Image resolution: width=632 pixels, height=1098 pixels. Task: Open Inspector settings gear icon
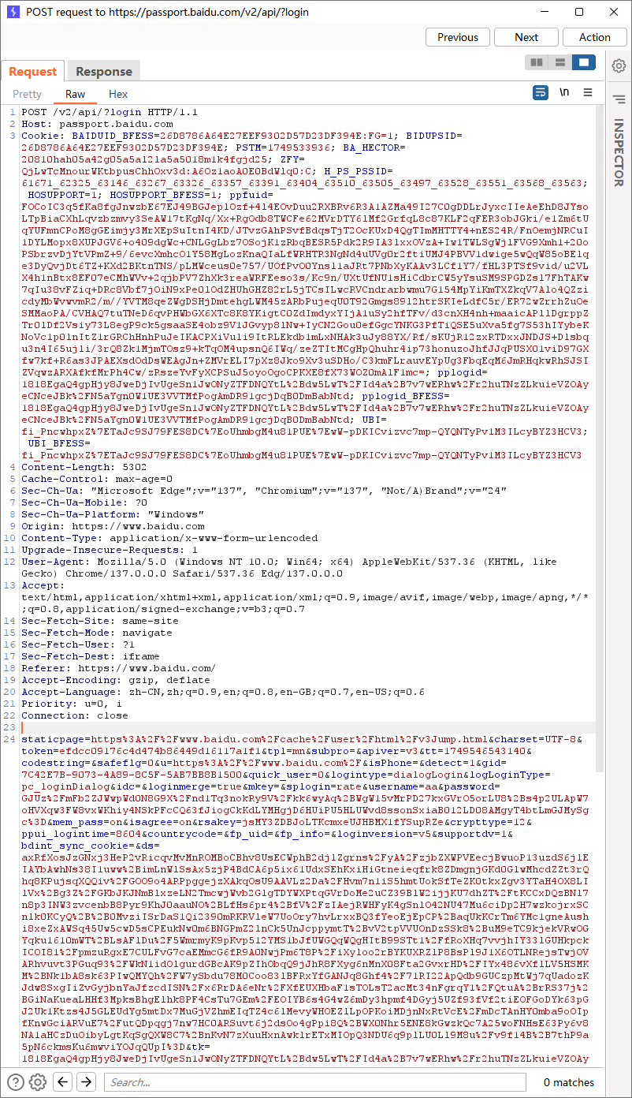tap(619, 65)
